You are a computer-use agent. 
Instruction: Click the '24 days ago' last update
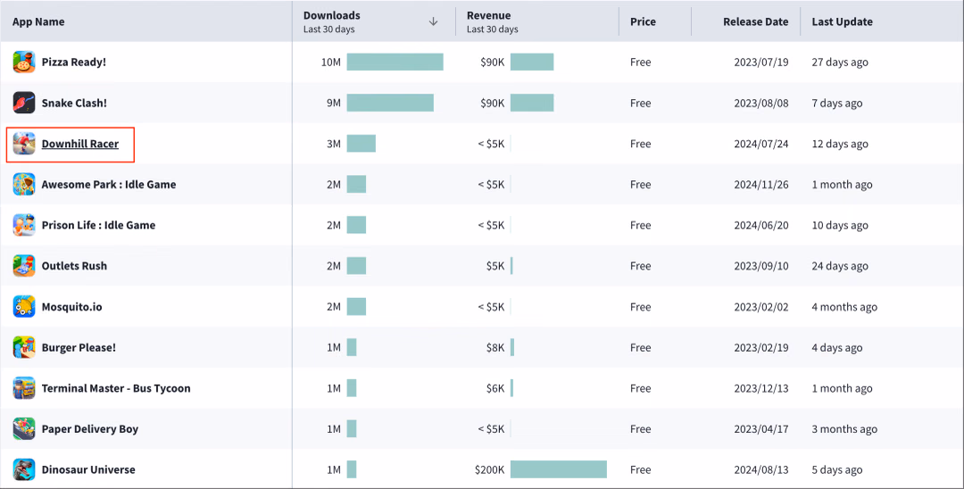click(x=840, y=266)
